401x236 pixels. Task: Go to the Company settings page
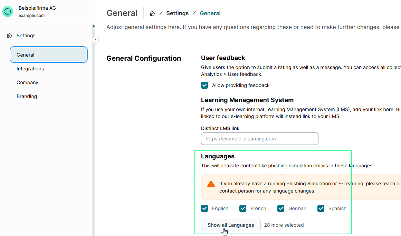pyautogui.click(x=27, y=82)
